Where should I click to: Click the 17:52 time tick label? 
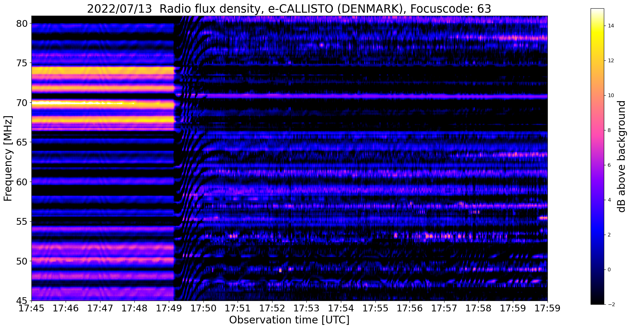(x=272, y=308)
